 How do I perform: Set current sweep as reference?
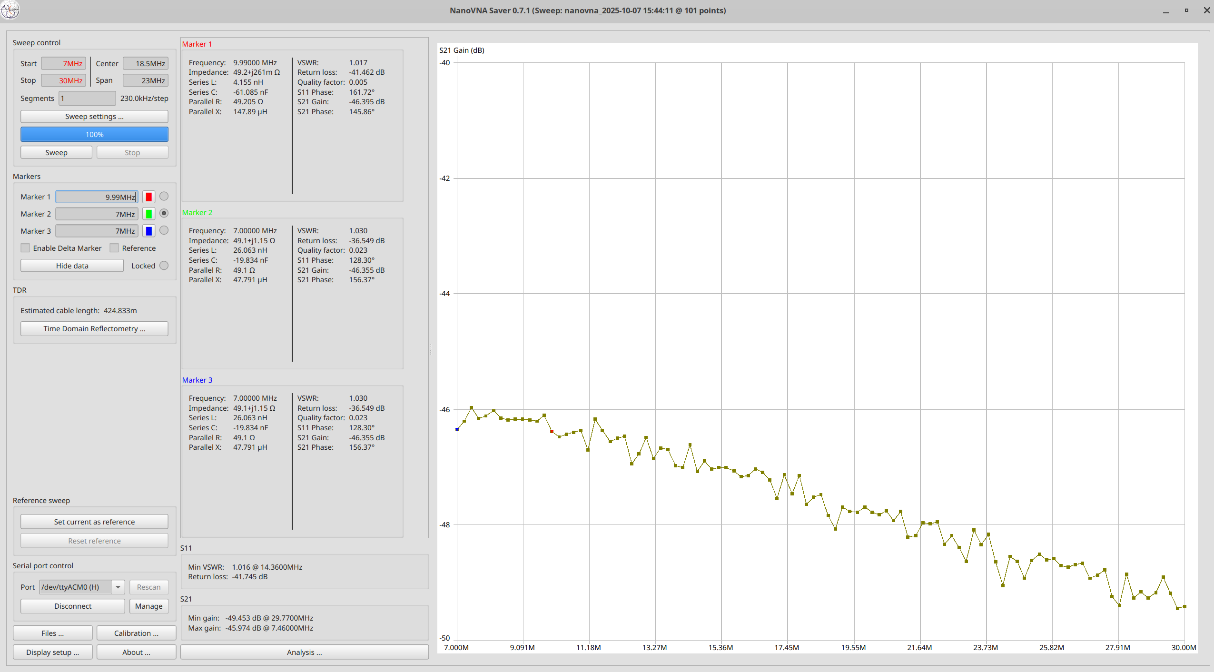94,521
